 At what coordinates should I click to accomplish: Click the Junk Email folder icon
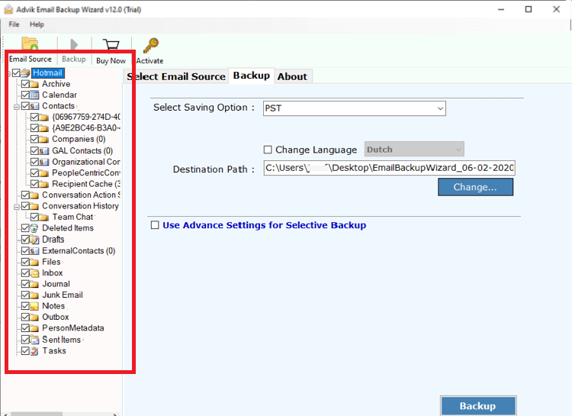(34, 295)
